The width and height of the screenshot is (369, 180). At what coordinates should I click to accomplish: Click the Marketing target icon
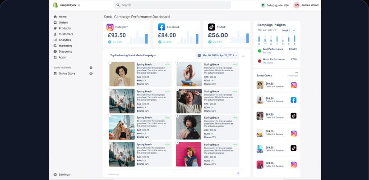[55, 45]
